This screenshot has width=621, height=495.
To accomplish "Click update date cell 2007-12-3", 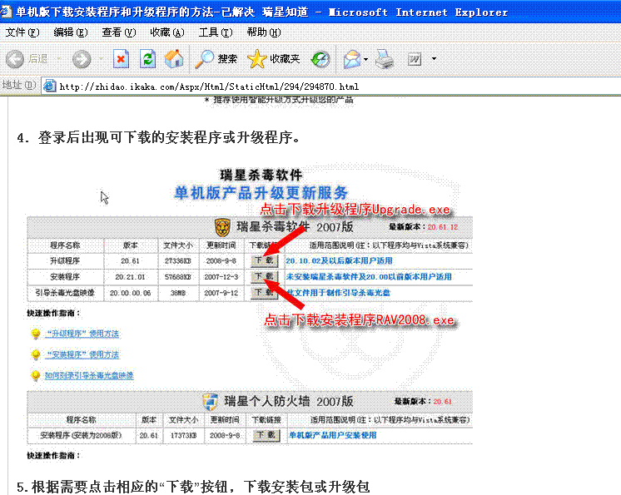I will (221, 276).
